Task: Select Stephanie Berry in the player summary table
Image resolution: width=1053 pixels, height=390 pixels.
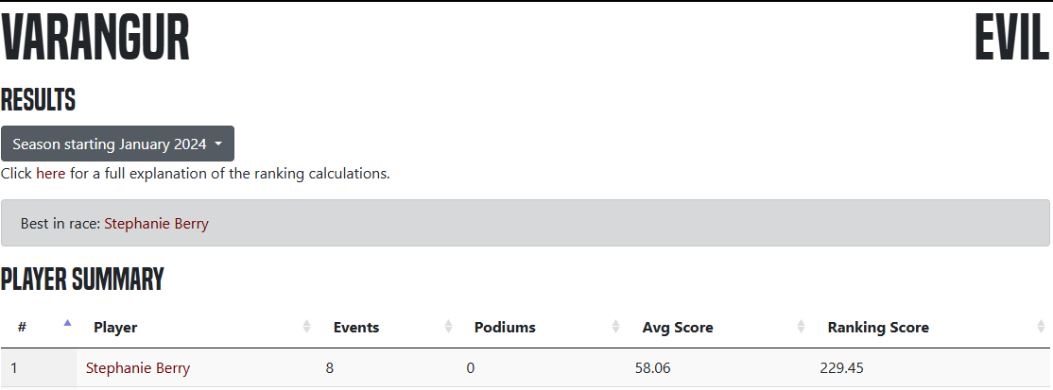Action: pos(138,368)
